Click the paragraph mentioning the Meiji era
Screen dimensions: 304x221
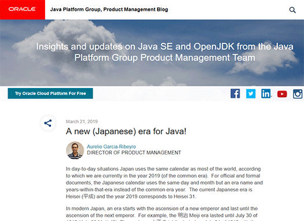click(x=162, y=213)
